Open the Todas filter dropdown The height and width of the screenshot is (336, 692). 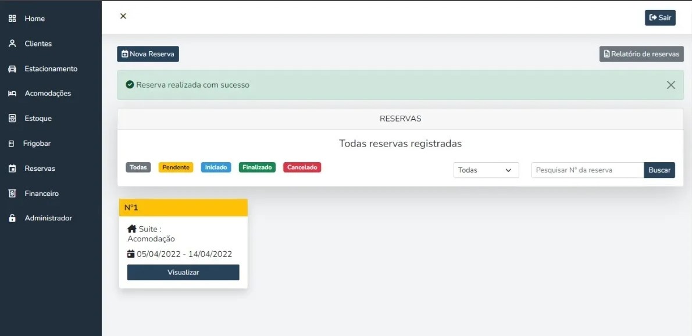(486, 170)
